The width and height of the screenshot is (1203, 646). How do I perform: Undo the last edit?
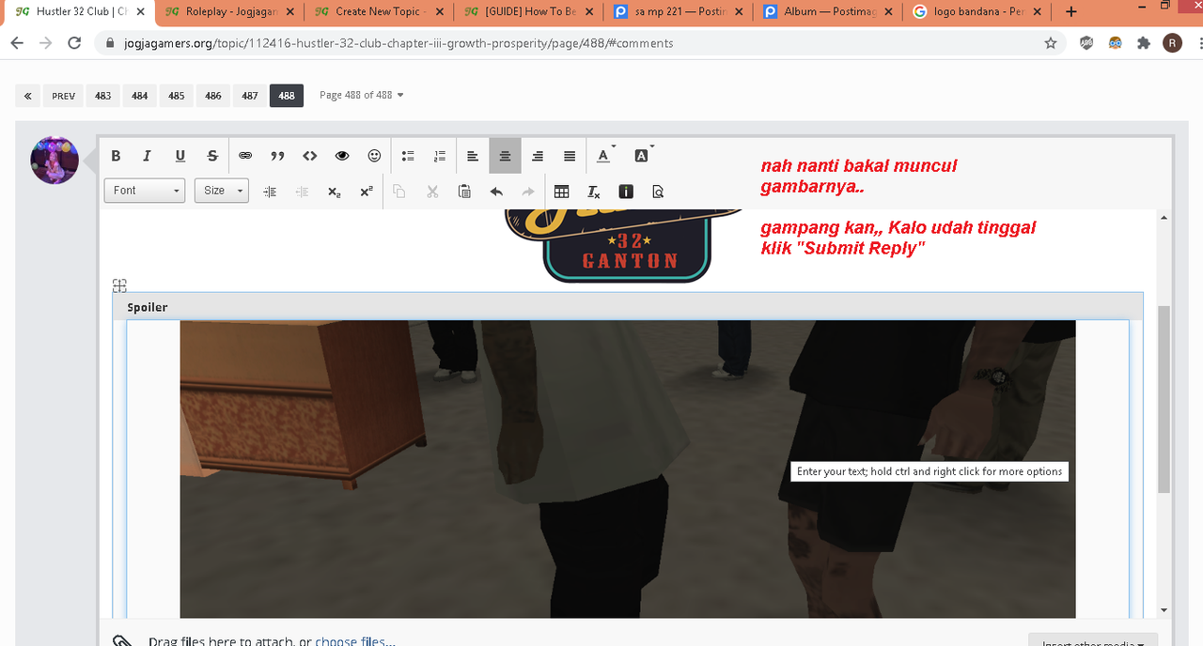(496, 192)
